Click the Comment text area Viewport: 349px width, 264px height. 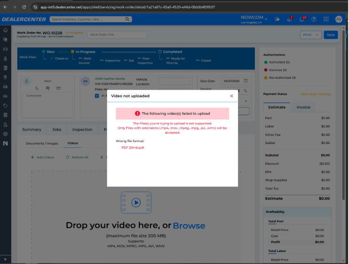click(x=48, y=105)
